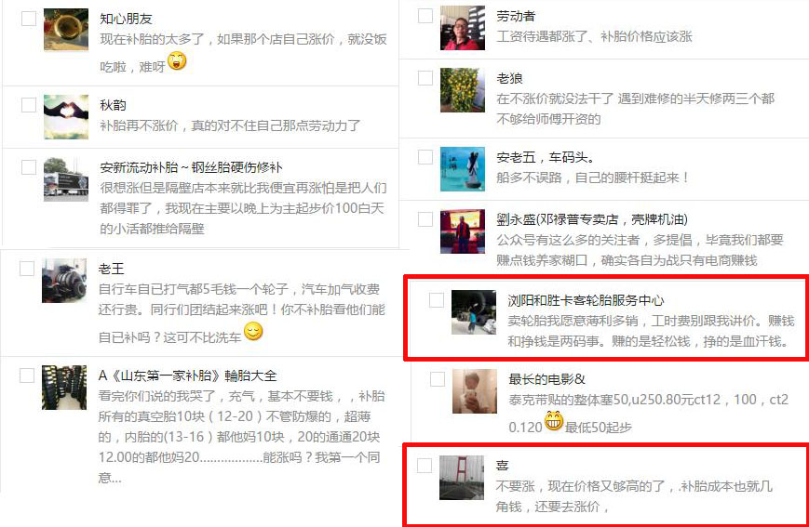Image resolution: width=809 pixels, height=527 pixels.
Task: Tick the checkbox beside 喜's comment
Action: pos(425,466)
